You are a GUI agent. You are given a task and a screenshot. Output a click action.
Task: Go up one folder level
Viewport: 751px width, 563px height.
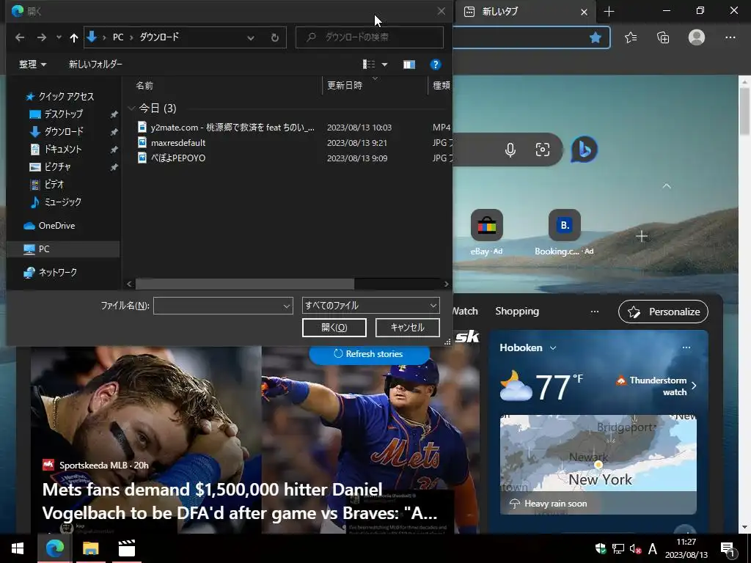pyautogui.click(x=74, y=37)
